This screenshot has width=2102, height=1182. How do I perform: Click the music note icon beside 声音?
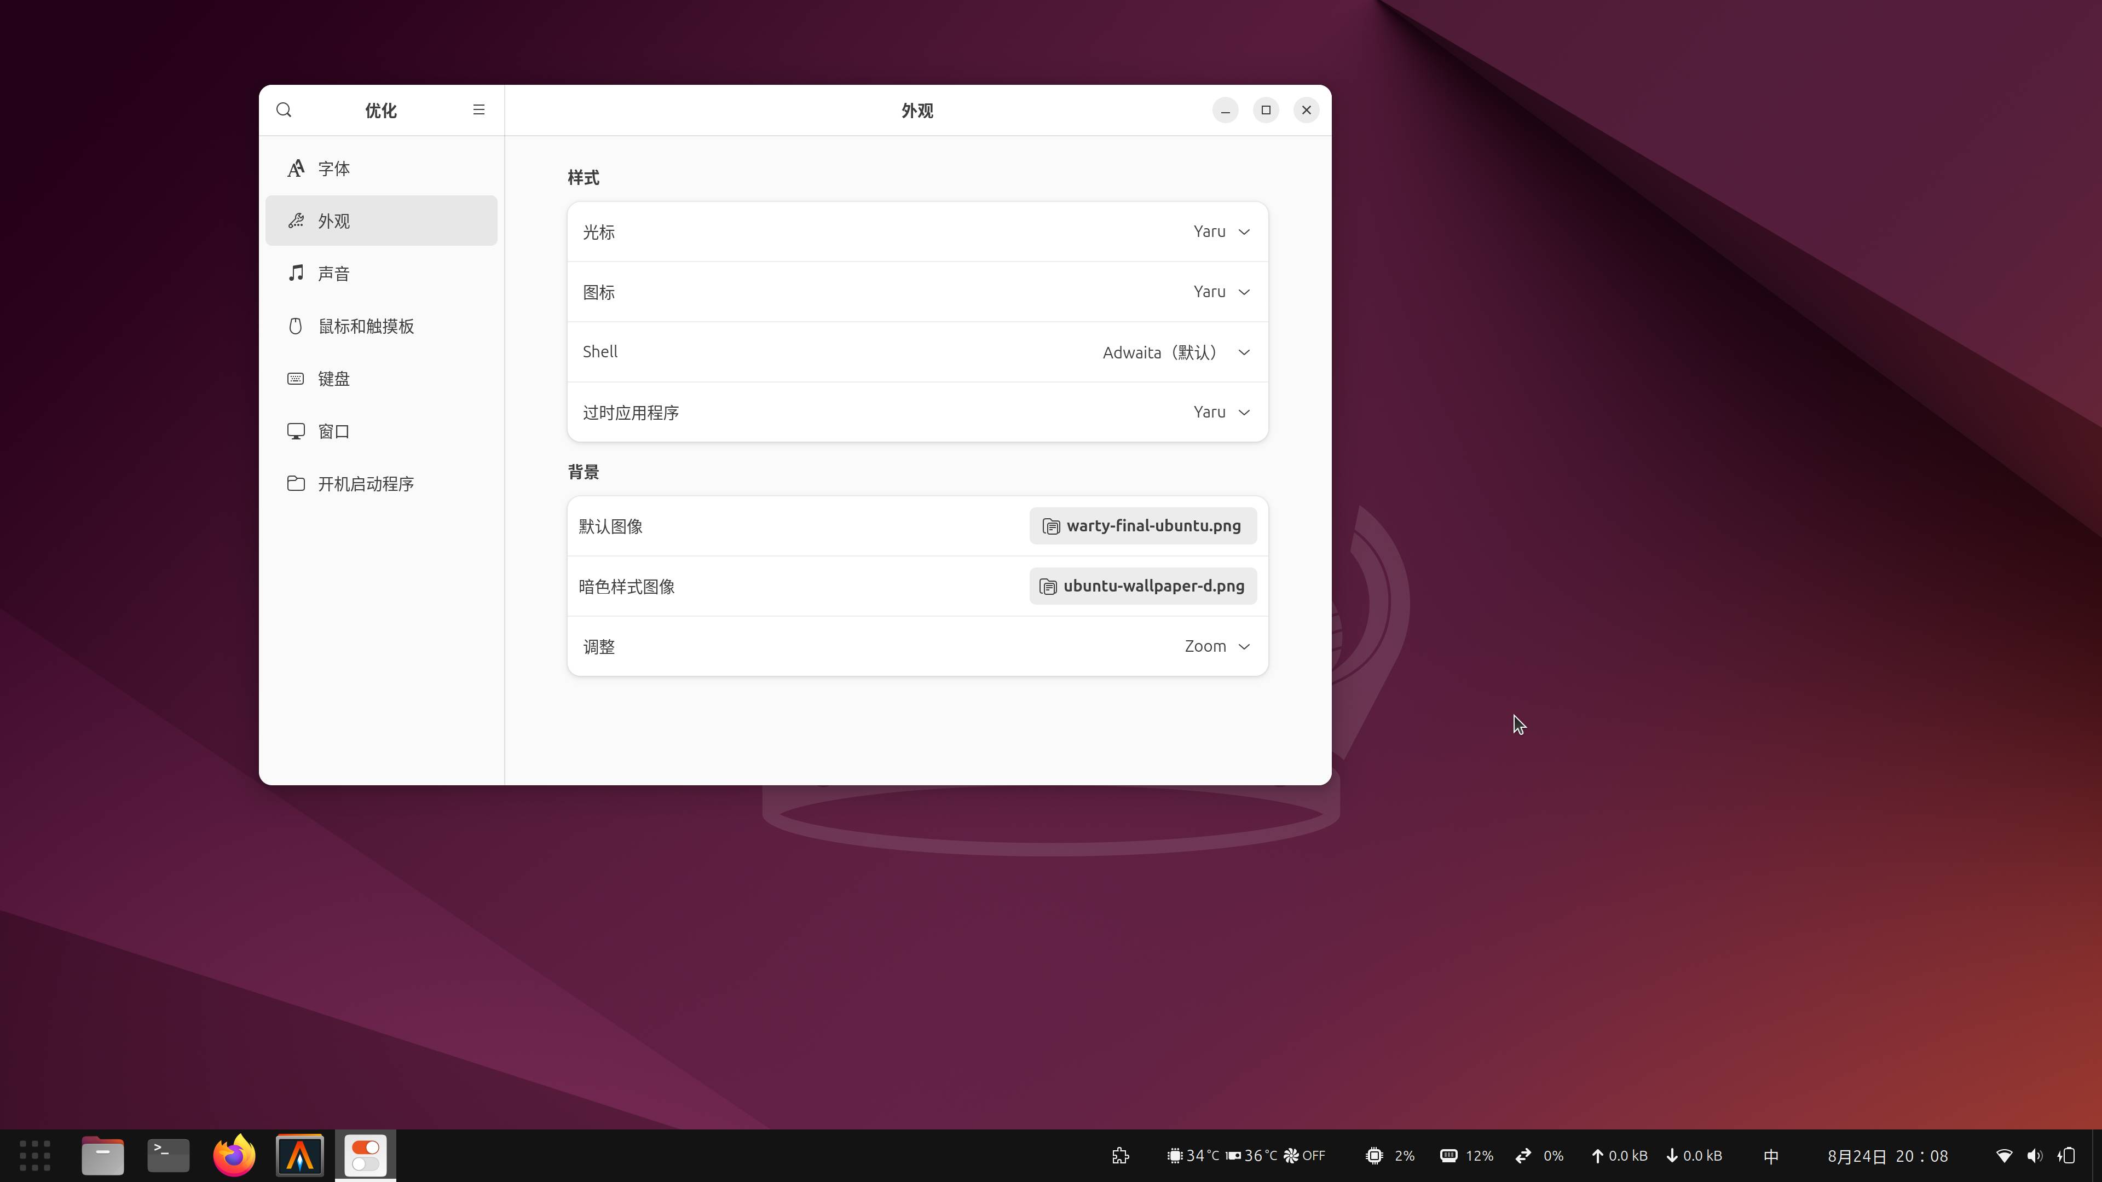click(x=296, y=273)
